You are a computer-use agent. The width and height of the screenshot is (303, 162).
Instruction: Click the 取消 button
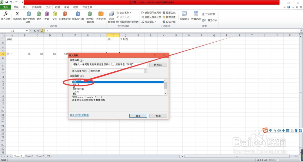click(x=158, y=116)
